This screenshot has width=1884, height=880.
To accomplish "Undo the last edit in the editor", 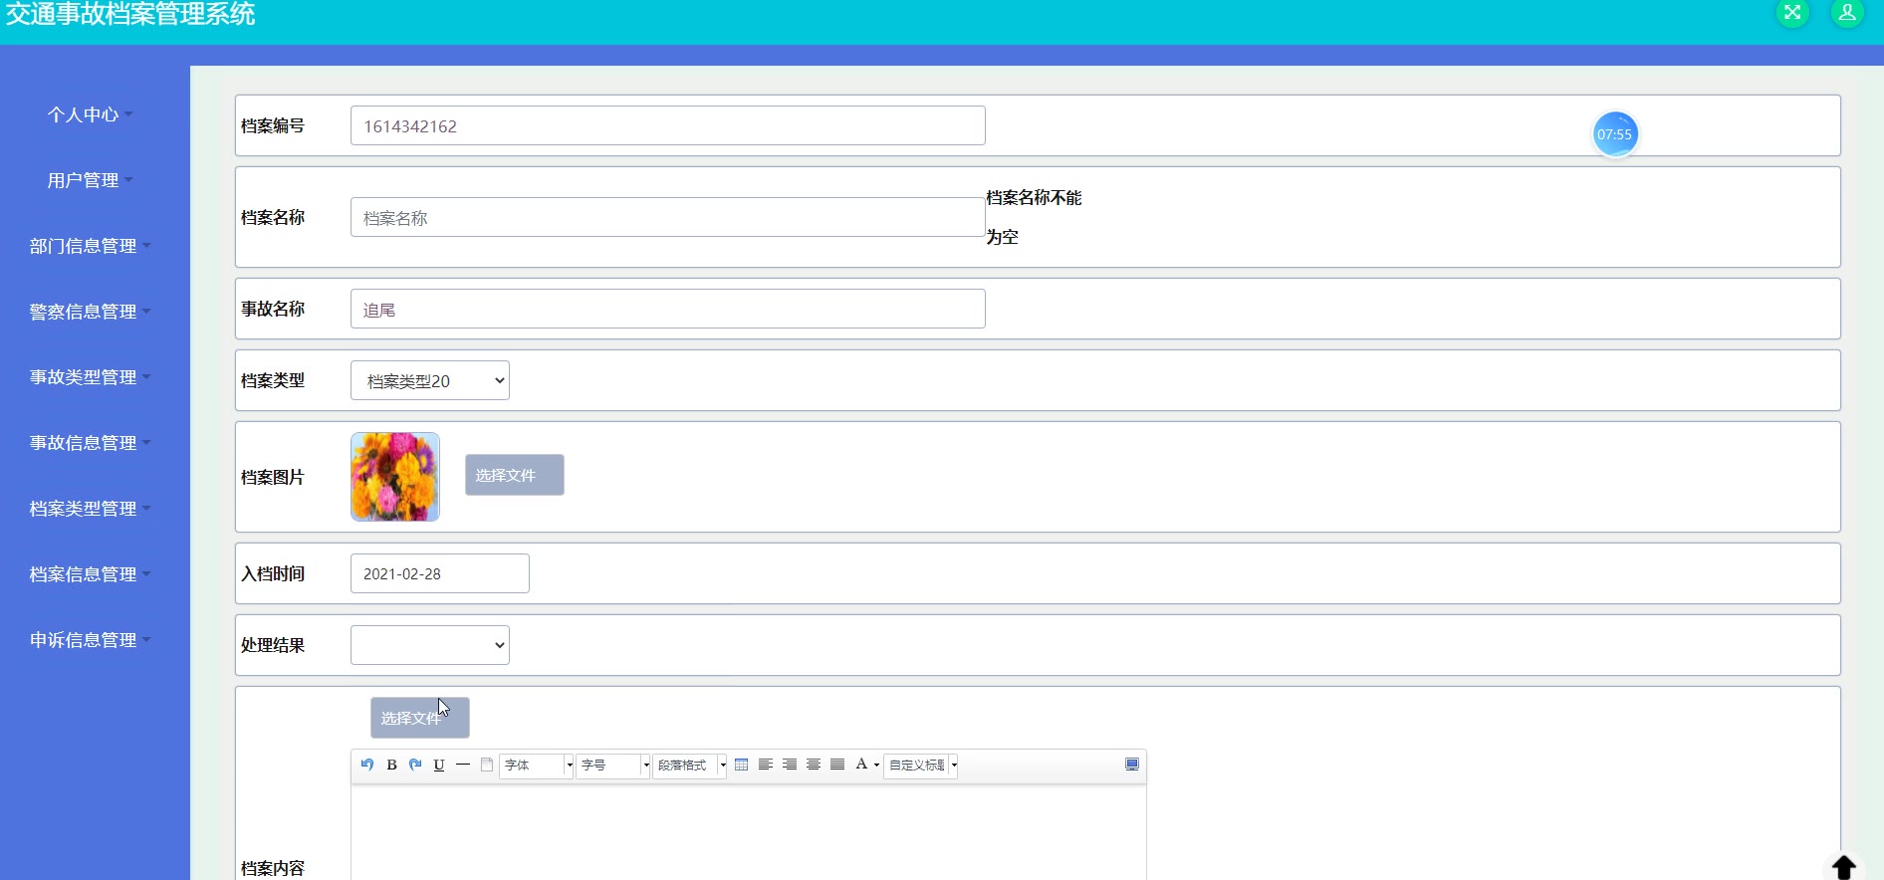I will [x=367, y=765].
